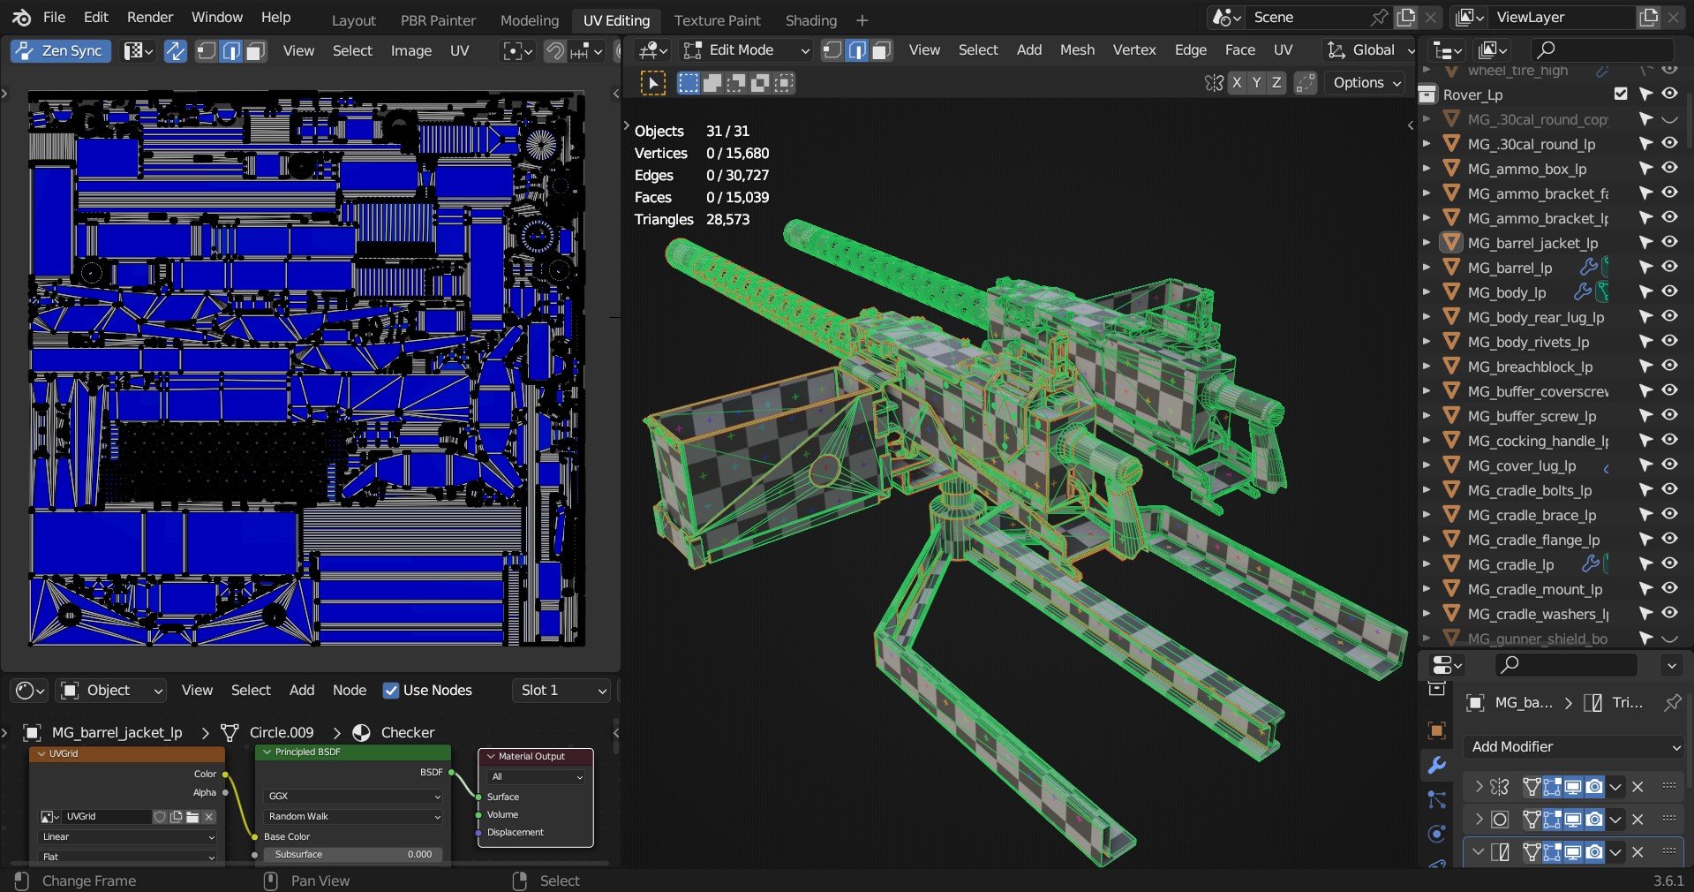Open the Object properties orange square tab
Image resolution: width=1694 pixels, height=892 pixels.
point(1437,730)
